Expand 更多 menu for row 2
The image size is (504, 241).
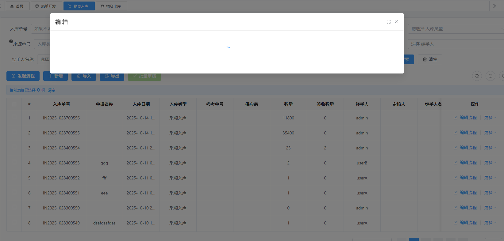coord(490,133)
